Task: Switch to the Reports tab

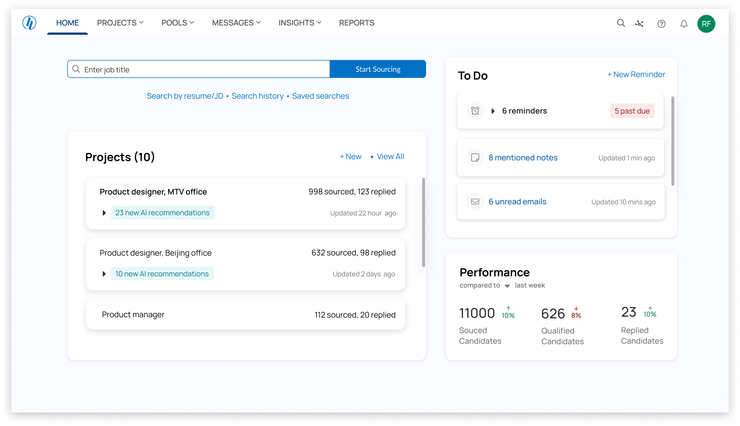Action: [356, 23]
